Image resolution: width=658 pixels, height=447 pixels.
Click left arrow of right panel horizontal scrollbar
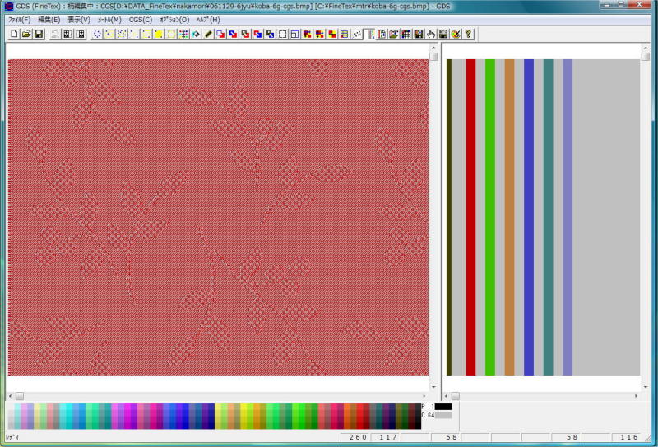point(447,395)
